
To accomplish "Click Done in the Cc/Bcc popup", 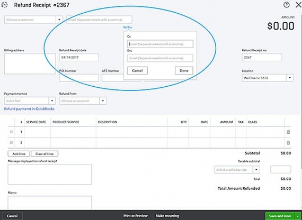I will (184, 70).
